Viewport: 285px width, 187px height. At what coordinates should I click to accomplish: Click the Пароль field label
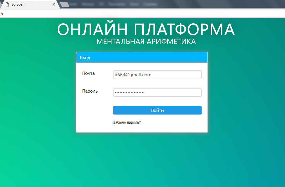click(x=90, y=91)
